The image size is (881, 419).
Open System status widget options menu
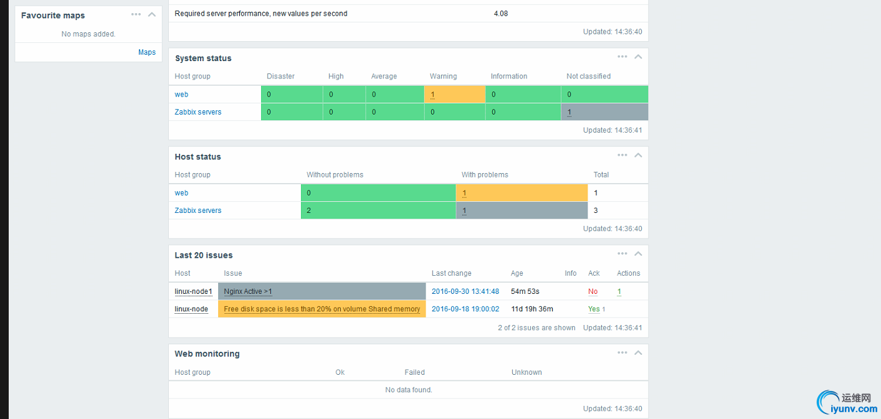tap(622, 57)
